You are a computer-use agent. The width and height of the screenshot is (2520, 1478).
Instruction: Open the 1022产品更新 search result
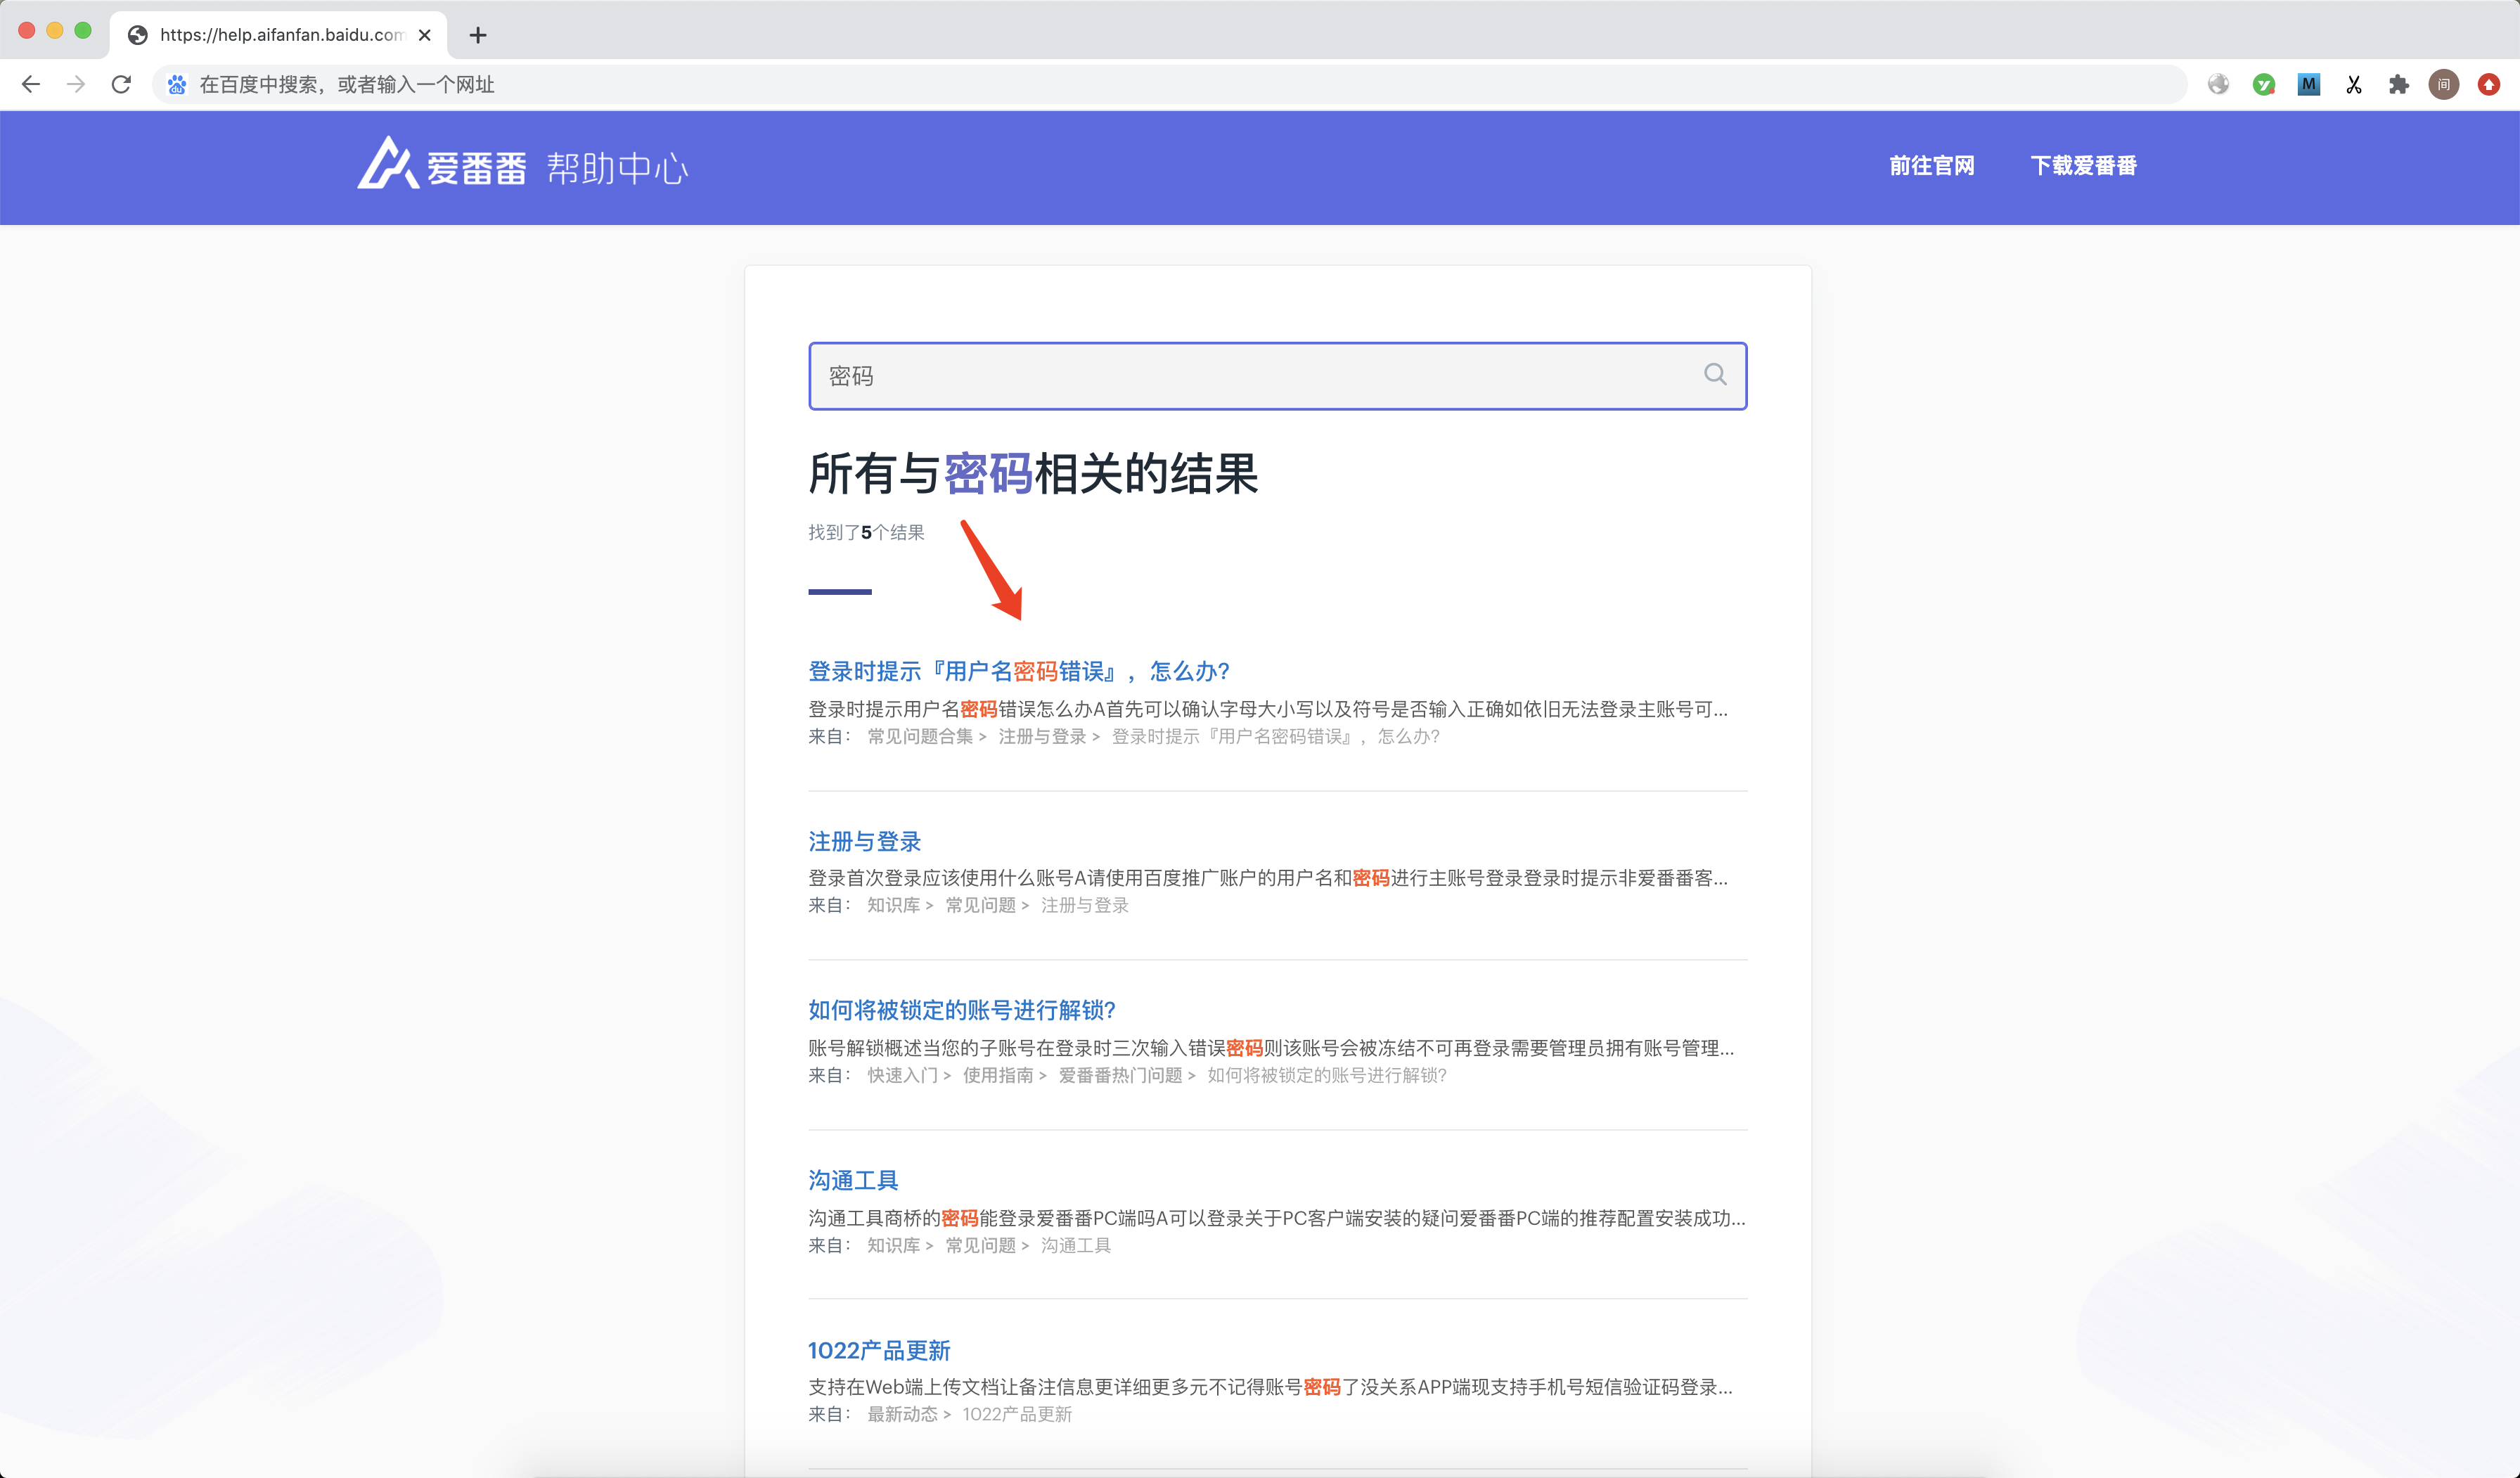pos(878,1350)
